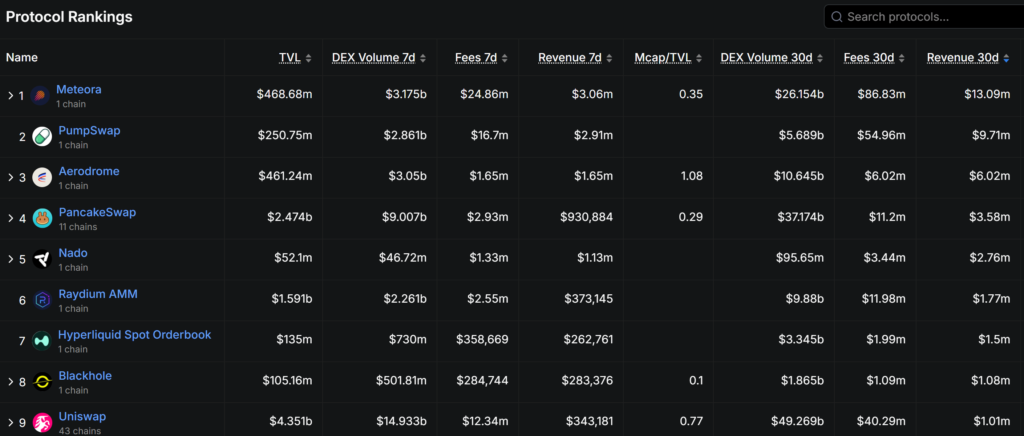Click the PancakeSwap bunny logo icon
Screen dimensions: 1024x436
(x=42, y=218)
